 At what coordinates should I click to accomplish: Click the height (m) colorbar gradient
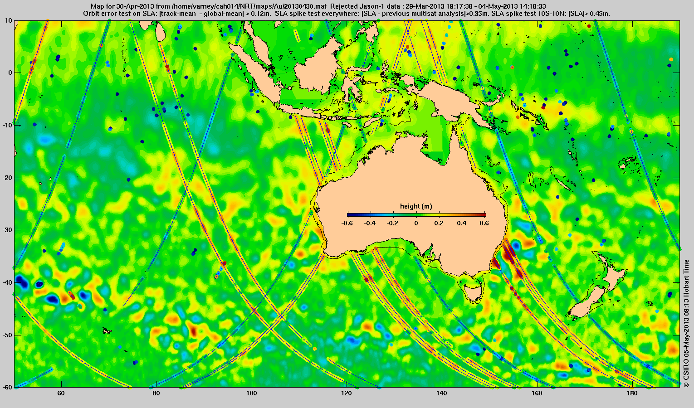[416, 215]
